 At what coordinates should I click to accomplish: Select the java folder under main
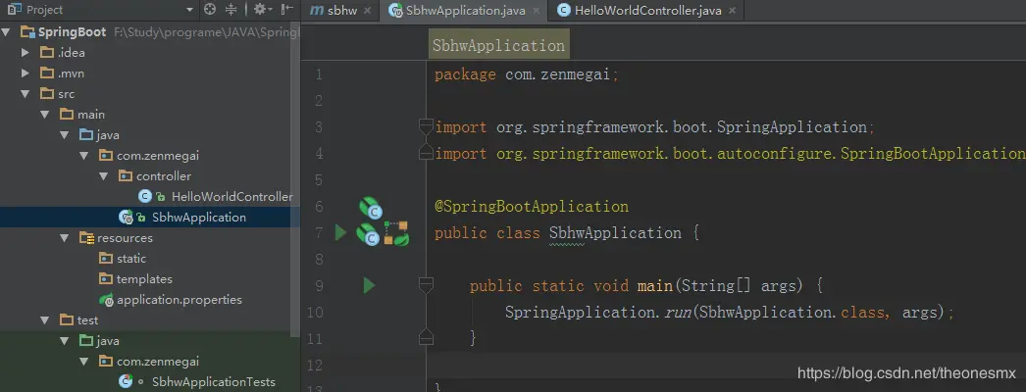tap(108, 135)
